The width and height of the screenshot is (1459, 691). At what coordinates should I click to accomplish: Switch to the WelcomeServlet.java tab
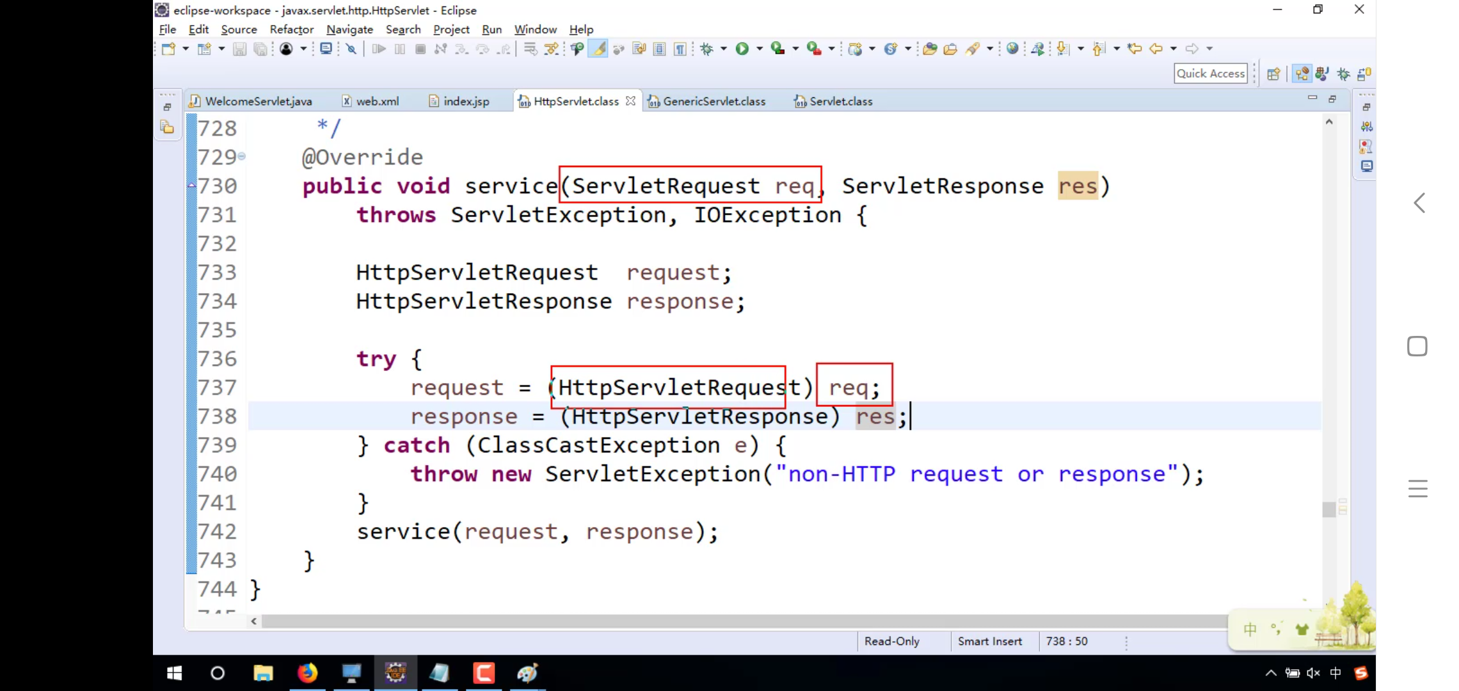click(x=251, y=101)
